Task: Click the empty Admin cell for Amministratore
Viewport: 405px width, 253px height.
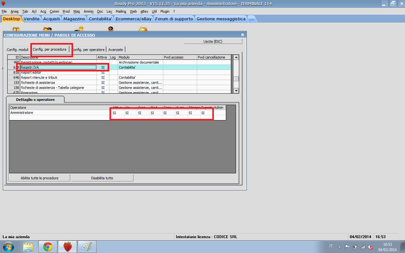Action: pyautogui.click(x=220, y=113)
